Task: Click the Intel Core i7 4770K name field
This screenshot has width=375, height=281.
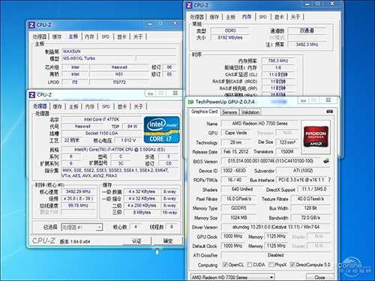Action: pyautogui.click(x=101, y=119)
